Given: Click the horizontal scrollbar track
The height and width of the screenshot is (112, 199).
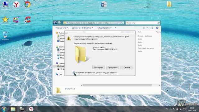Looking at the screenshot, I should click(x=120, y=85).
